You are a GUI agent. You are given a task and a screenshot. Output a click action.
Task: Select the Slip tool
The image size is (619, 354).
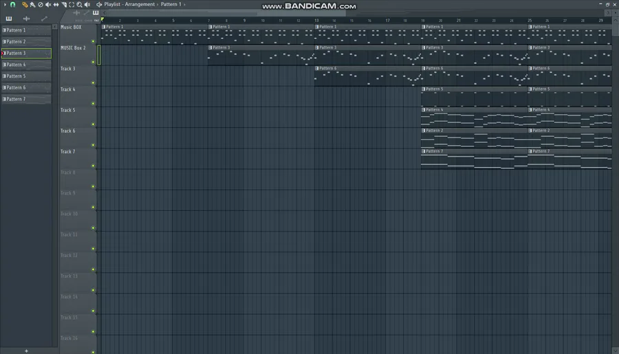[56, 5]
